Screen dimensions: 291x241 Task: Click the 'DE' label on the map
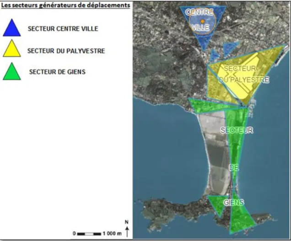[x=234, y=168]
